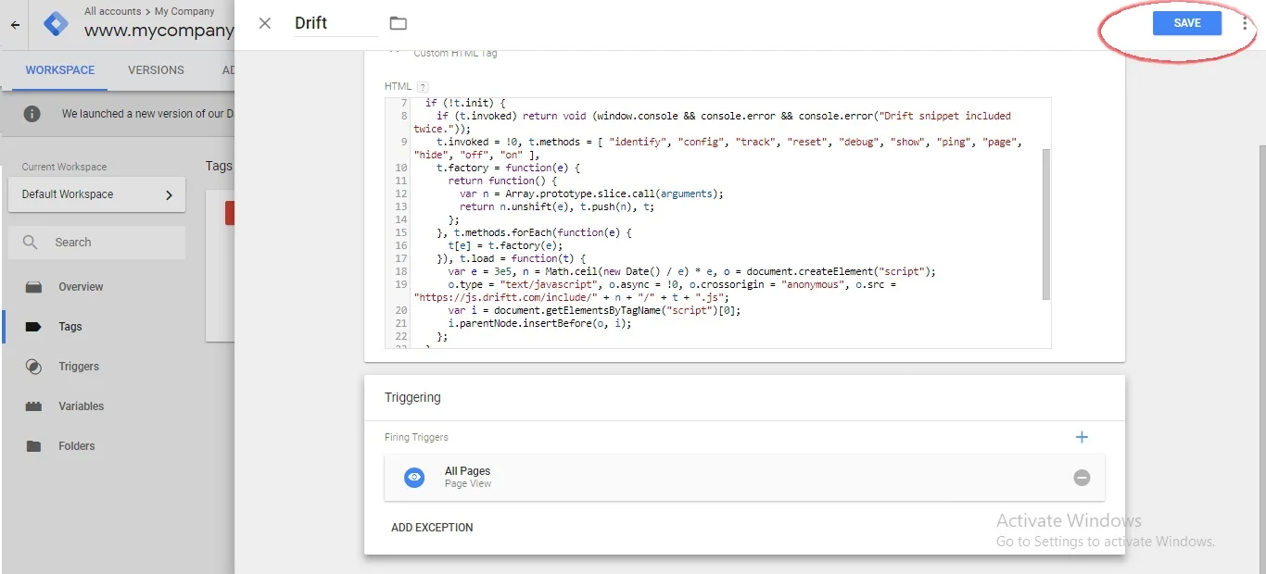1266x574 pixels.
Task: Click ADD EXCEPTION
Action: coord(432,528)
